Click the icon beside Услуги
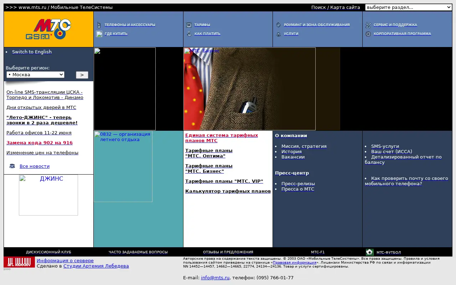Image resolution: width=456 pixels, height=285 pixels. click(x=279, y=34)
